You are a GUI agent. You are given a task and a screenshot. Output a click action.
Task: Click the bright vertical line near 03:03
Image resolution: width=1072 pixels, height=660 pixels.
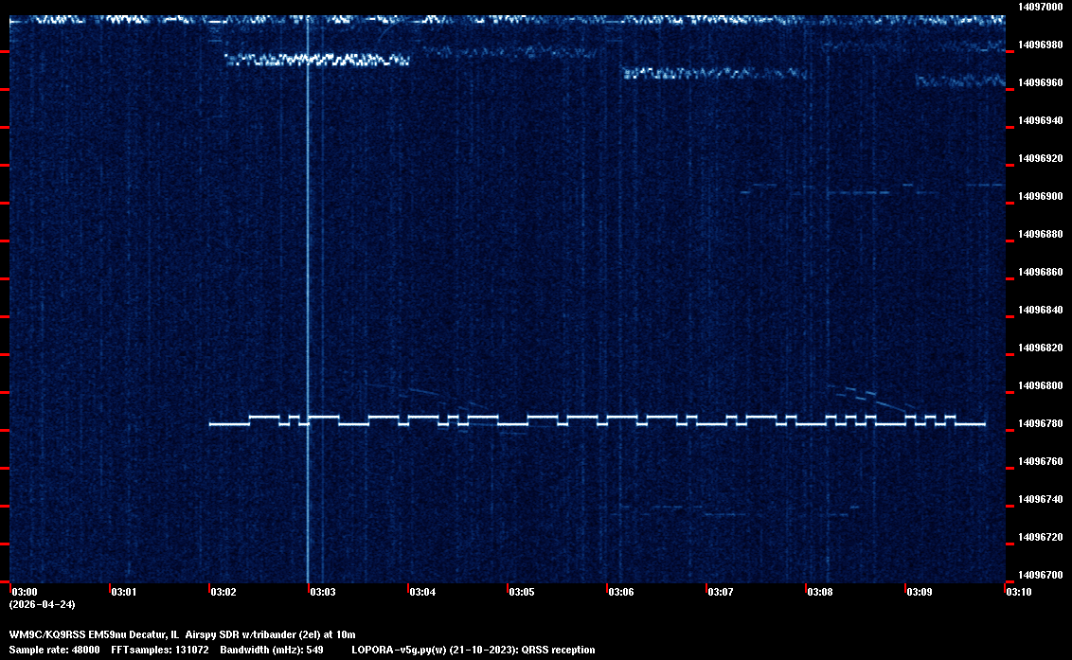308,284
